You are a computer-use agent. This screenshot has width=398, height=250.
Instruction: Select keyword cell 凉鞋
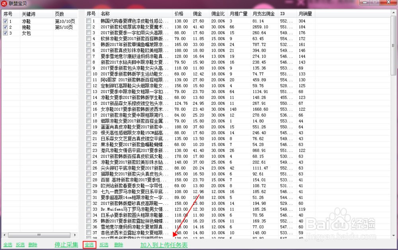[26, 21]
